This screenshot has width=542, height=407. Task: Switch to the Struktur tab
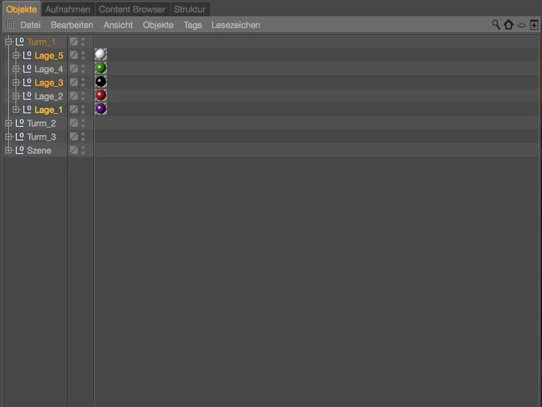pos(190,9)
